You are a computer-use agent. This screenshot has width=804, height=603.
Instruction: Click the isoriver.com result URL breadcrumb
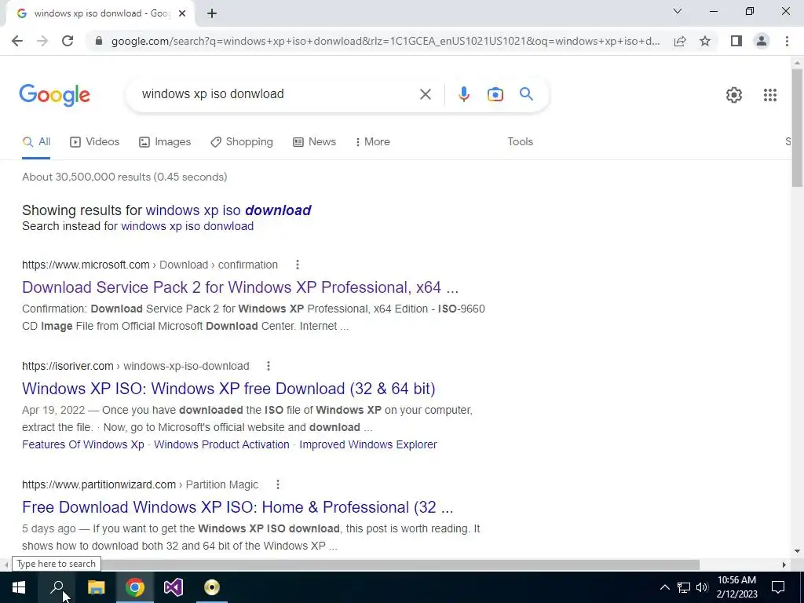click(x=135, y=366)
